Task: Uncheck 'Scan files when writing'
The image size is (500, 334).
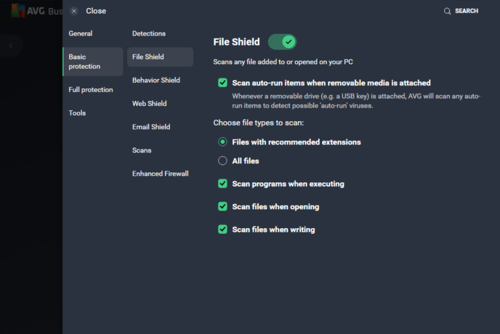Action: (x=223, y=229)
